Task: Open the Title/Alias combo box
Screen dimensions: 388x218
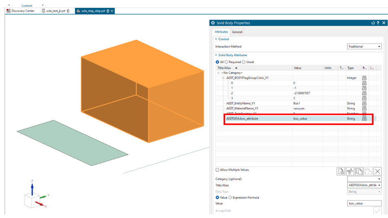Action: click(x=364, y=185)
